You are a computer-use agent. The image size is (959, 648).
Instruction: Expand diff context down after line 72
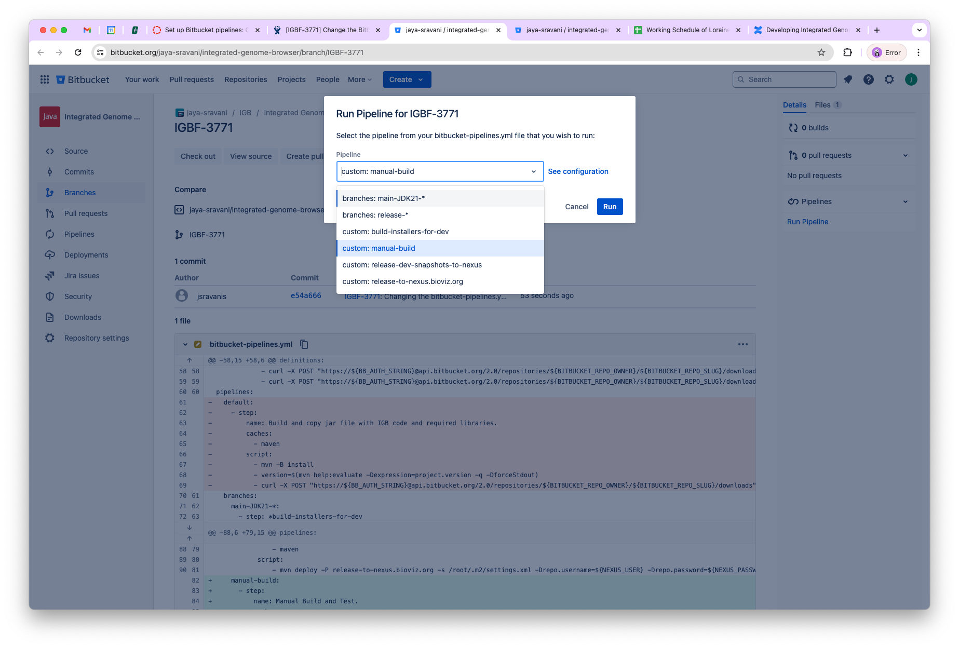190,528
